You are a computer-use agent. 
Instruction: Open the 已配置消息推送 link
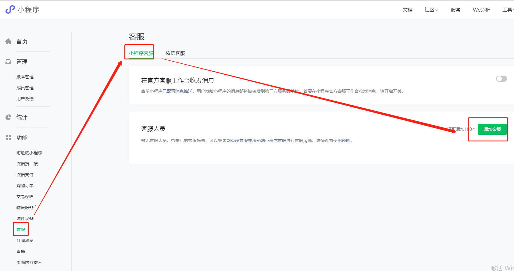[177, 91]
